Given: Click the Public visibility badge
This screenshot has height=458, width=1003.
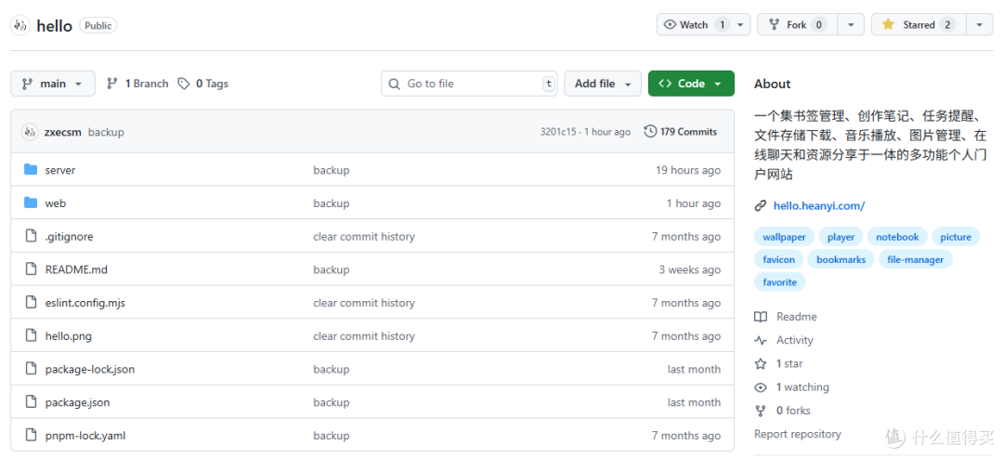Looking at the screenshot, I should pos(98,26).
